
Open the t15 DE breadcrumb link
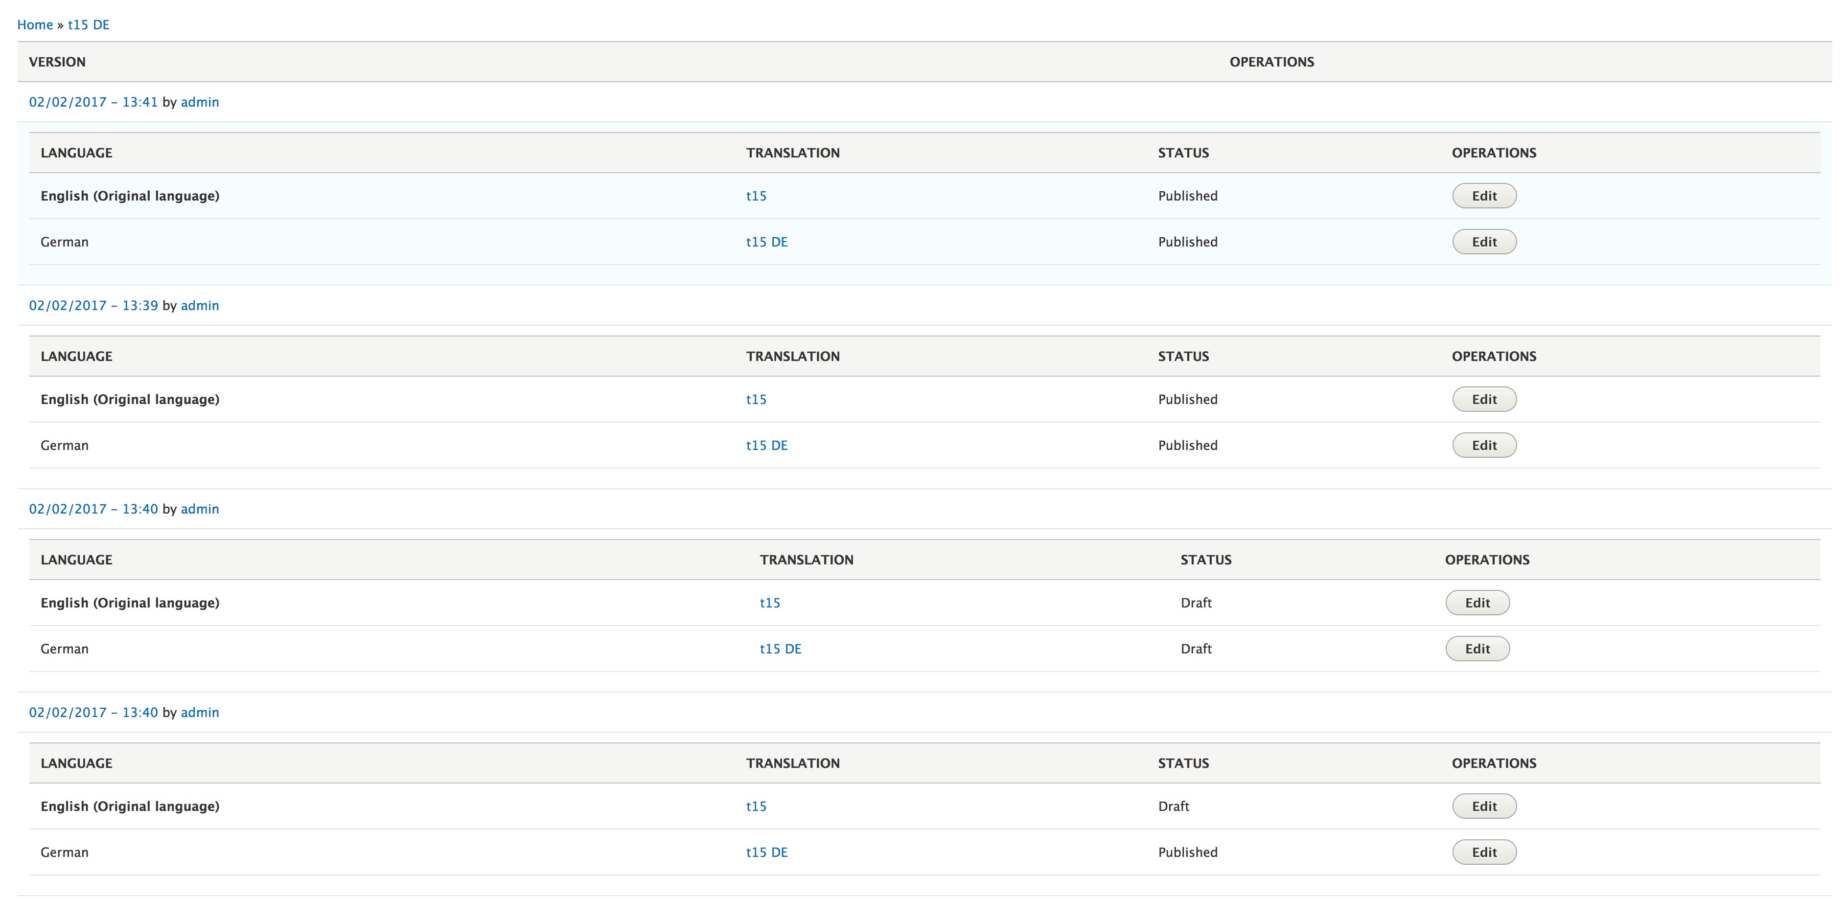coord(88,24)
